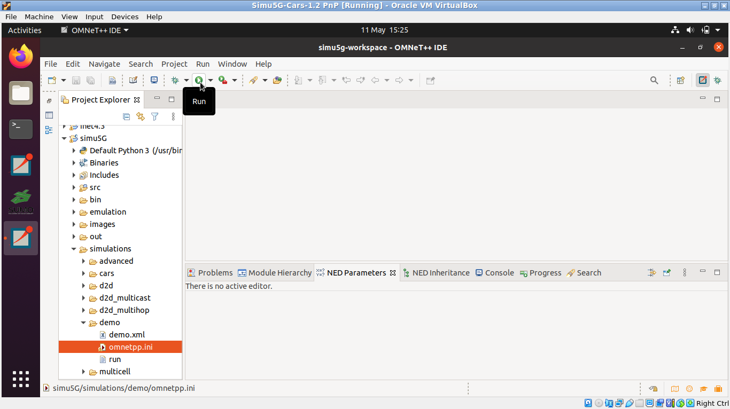Click the Open Terminal monitor icon
Viewport: 730px width, 409px height.
pos(154,80)
